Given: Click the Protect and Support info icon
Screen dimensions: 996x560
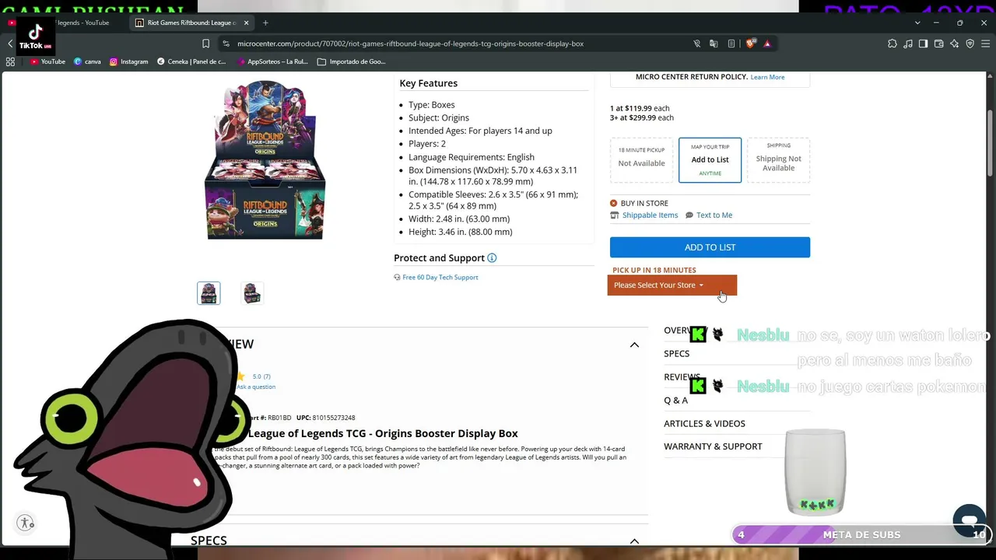Looking at the screenshot, I should tap(492, 258).
